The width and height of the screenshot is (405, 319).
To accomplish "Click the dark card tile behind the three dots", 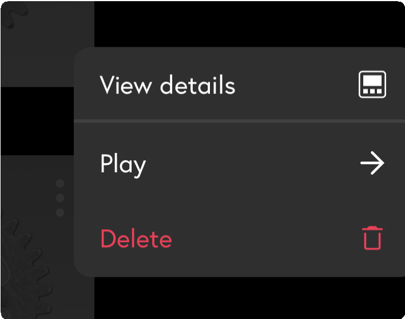I will (x=37, y=187).
